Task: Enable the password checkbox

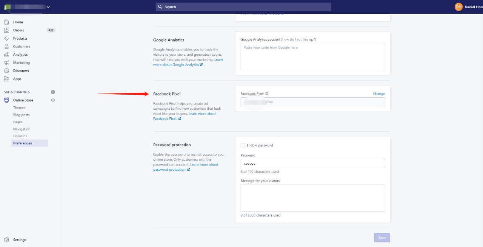Action: pyautogui.click(x=243, y=145)
